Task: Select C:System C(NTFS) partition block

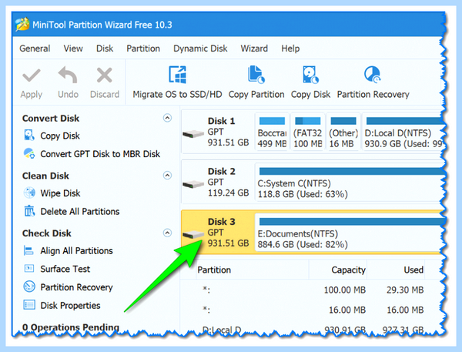Action: coord(350,183)
